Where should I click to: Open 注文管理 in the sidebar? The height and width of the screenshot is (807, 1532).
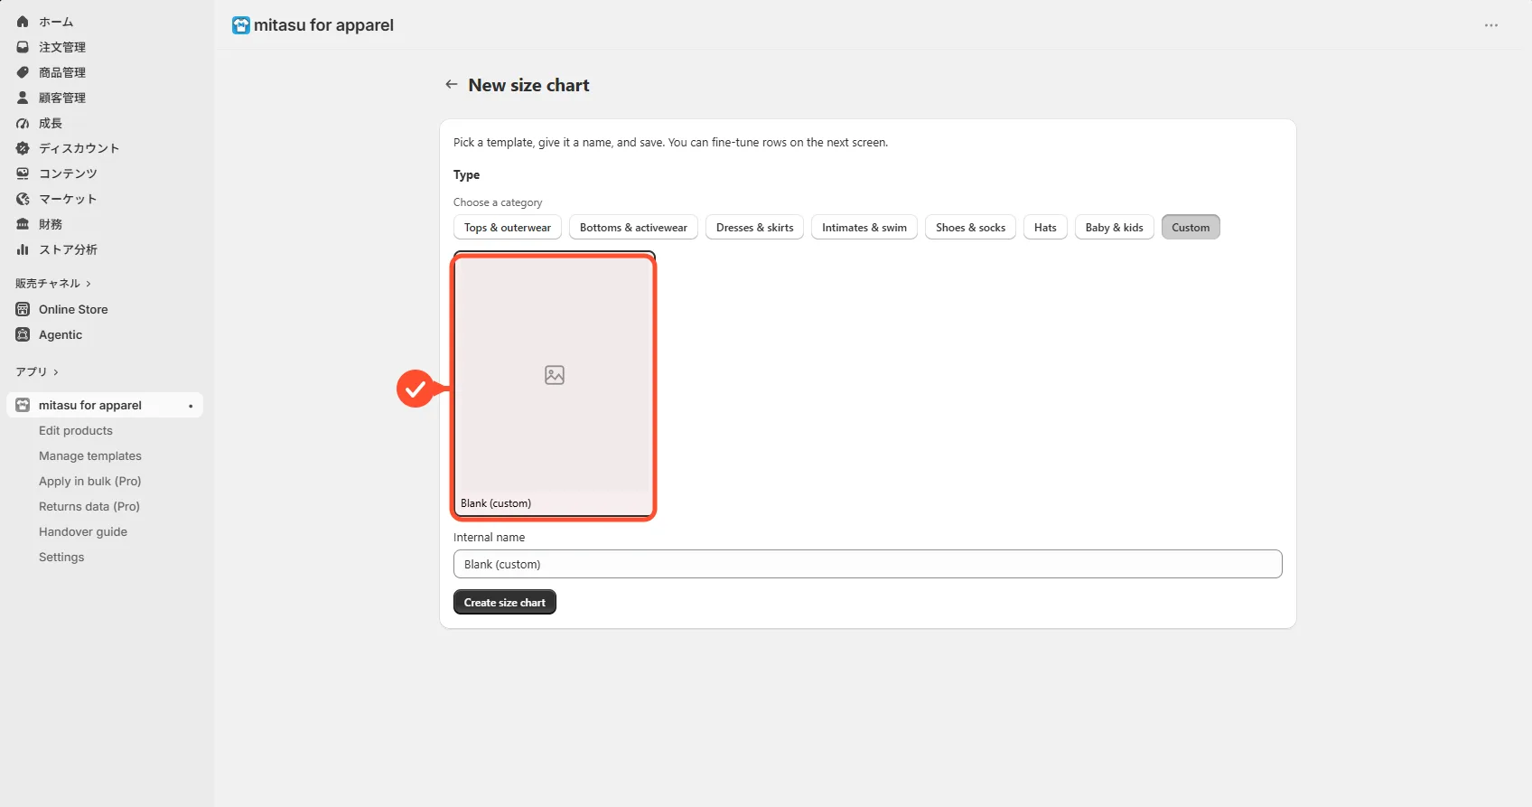point(62,47)
